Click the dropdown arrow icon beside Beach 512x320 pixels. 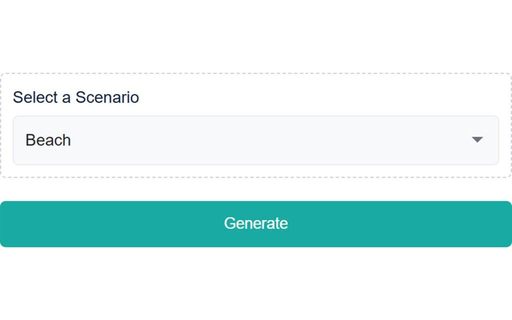(477, 140)
